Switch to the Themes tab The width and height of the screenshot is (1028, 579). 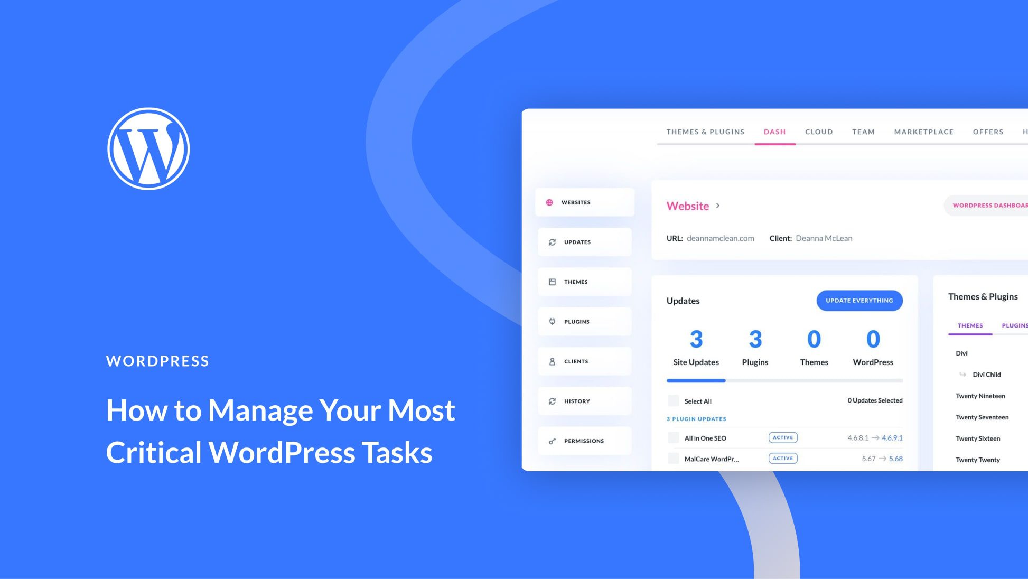(970, 325)
